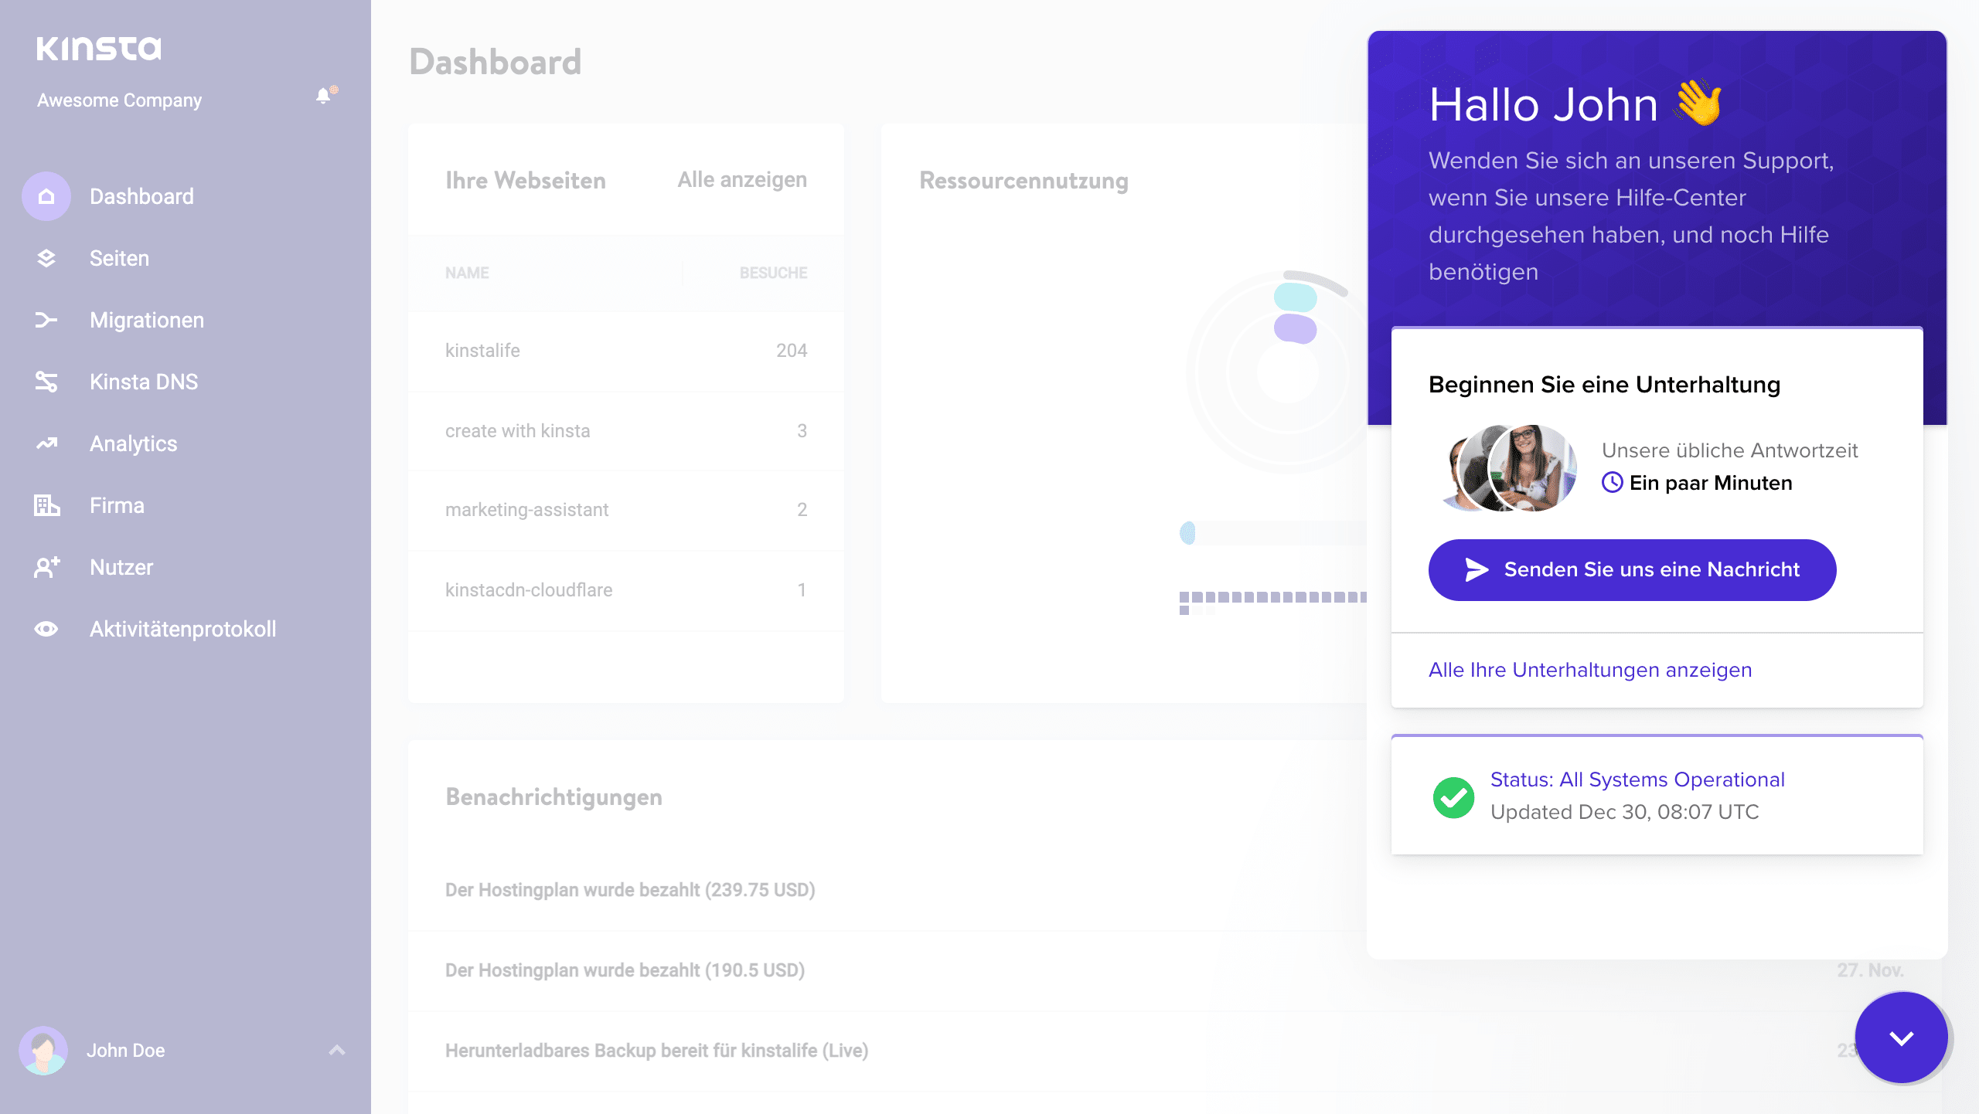Expand Alle anzeigen websites list
The image size is (1979, 1114).
(744, 178)
